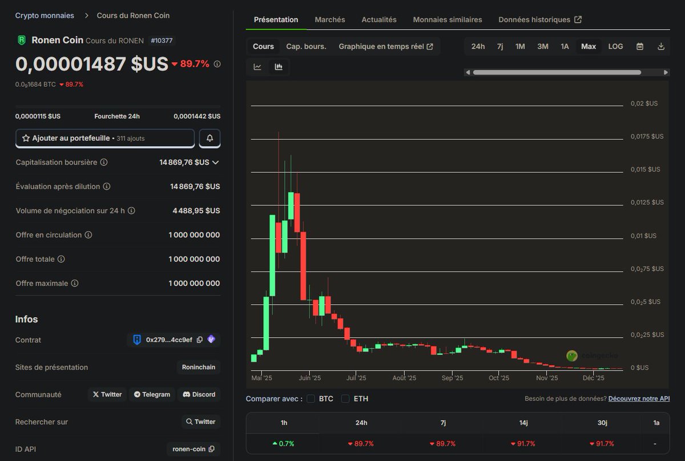
Task: Toggle LOG scale on the chart
Action: (x=615, y=46)
